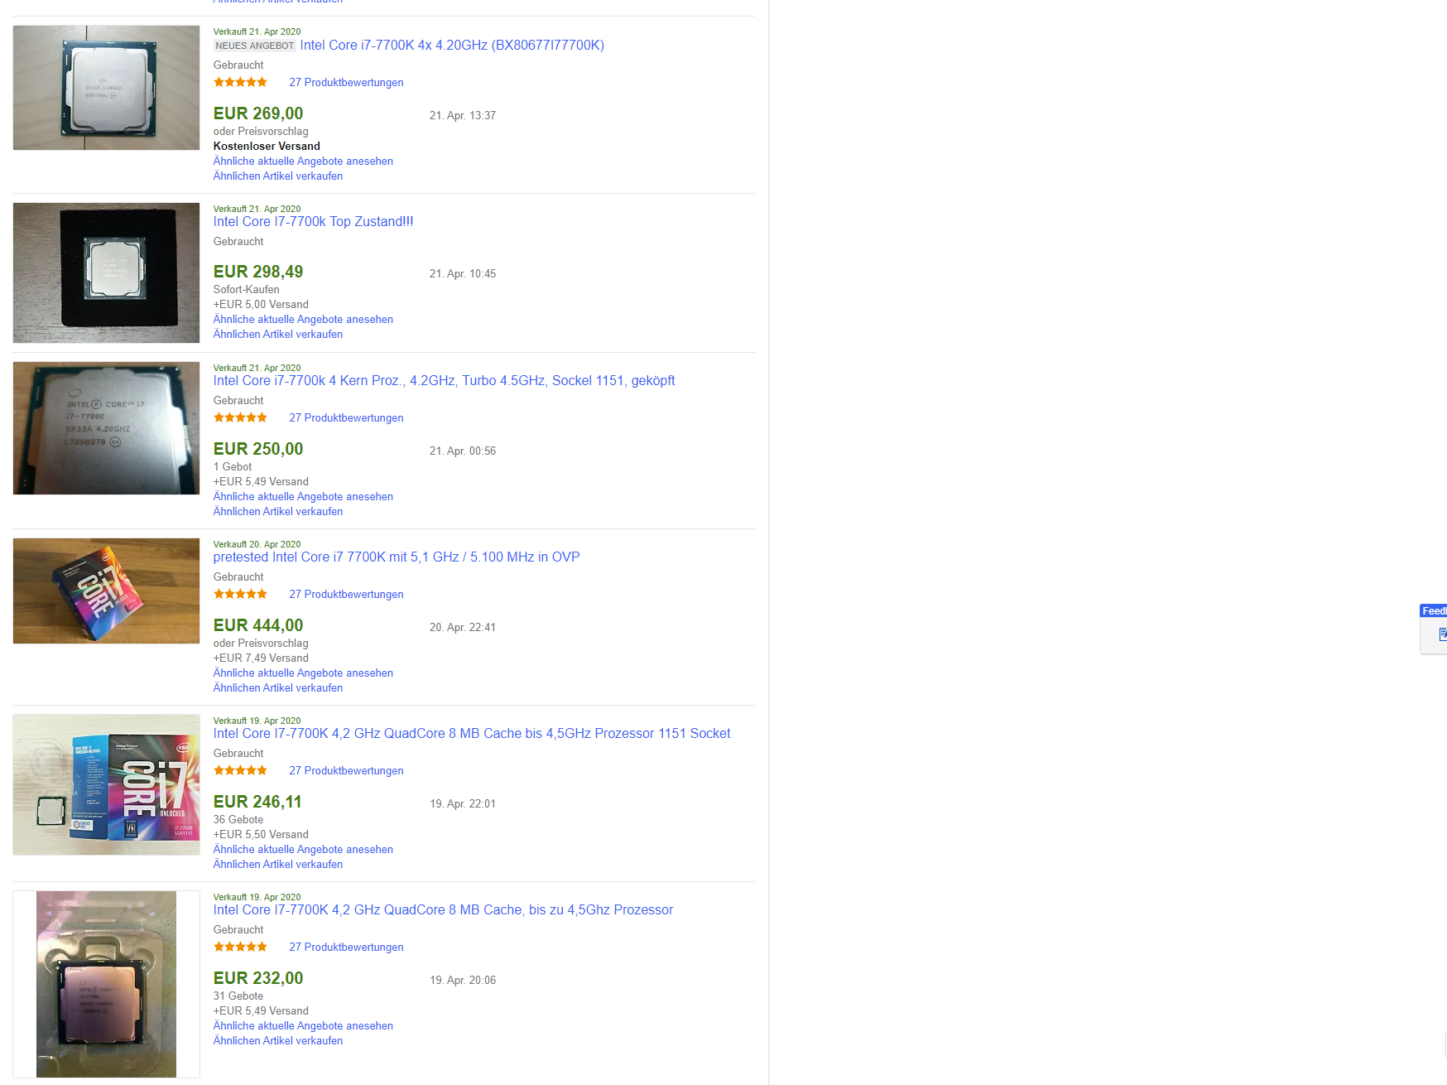Click the star rating beside the geköpft listing
1447x1085 pixels.
pos(240,417)
